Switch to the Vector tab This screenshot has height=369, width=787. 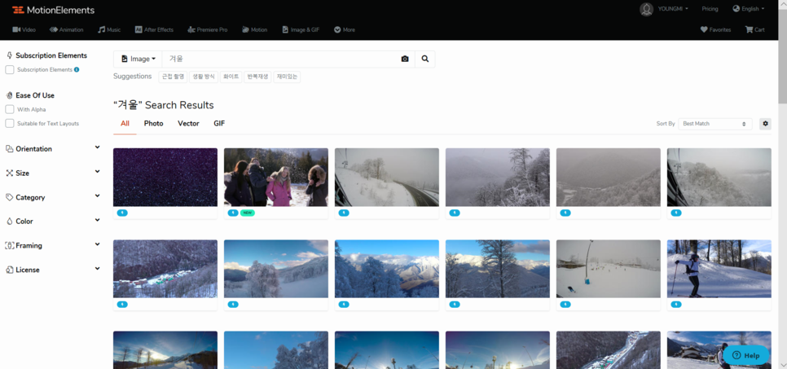click(x=188, y=124)
